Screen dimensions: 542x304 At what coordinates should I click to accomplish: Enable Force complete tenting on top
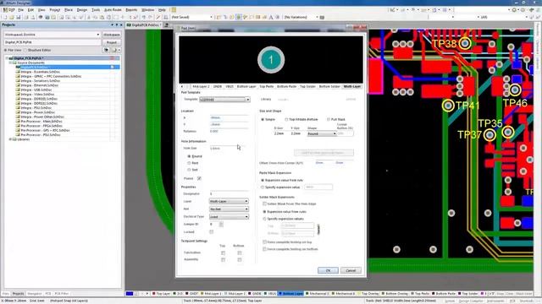pyautogui.click(x=264, y=242)
